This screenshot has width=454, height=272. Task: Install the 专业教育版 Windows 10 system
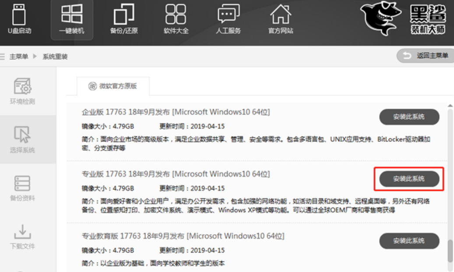point(409,240)
